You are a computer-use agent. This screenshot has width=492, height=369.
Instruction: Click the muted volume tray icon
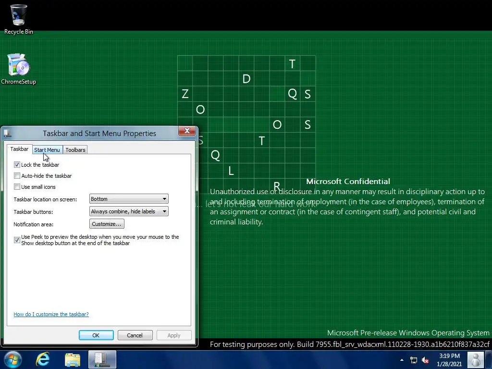[425, 360]
